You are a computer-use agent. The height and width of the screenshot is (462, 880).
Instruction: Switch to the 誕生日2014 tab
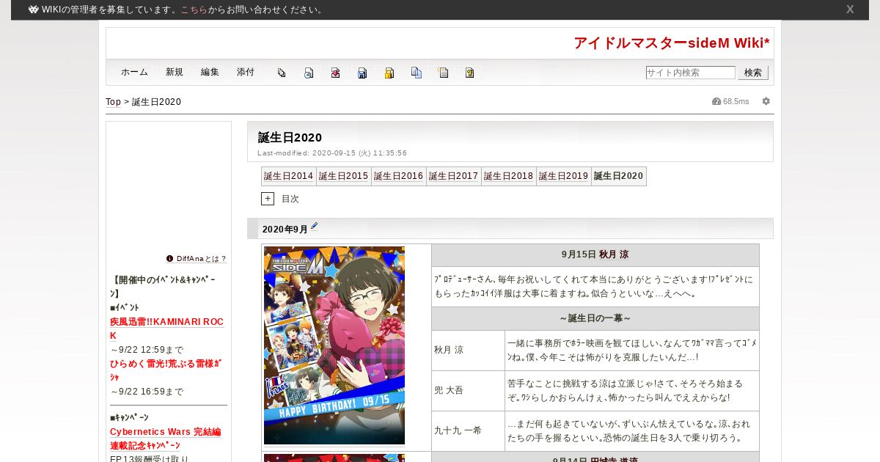289,176
